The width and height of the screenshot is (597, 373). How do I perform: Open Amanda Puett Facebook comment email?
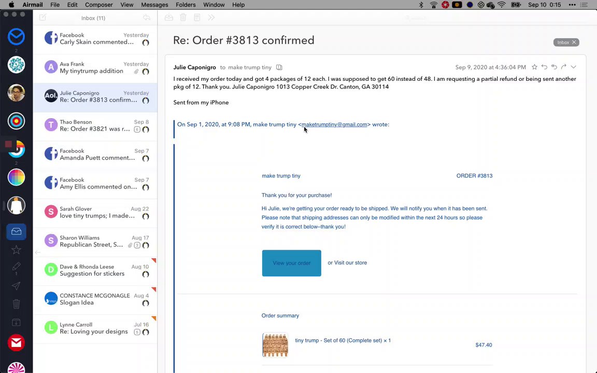pos(95,154)
